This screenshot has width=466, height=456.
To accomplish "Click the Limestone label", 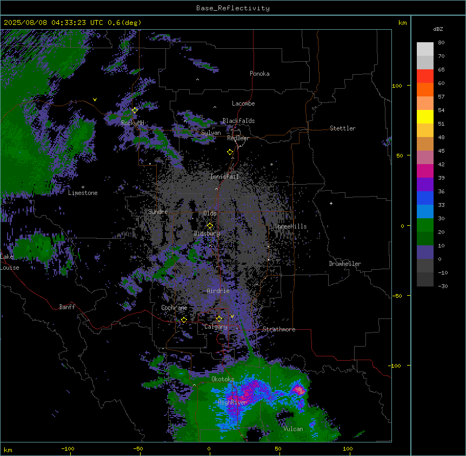I will 83,193.
